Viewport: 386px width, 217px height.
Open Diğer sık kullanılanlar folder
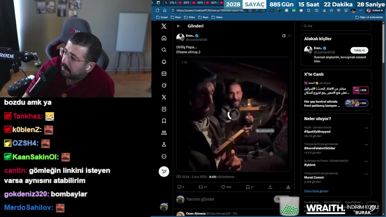[x=369, y=17]
